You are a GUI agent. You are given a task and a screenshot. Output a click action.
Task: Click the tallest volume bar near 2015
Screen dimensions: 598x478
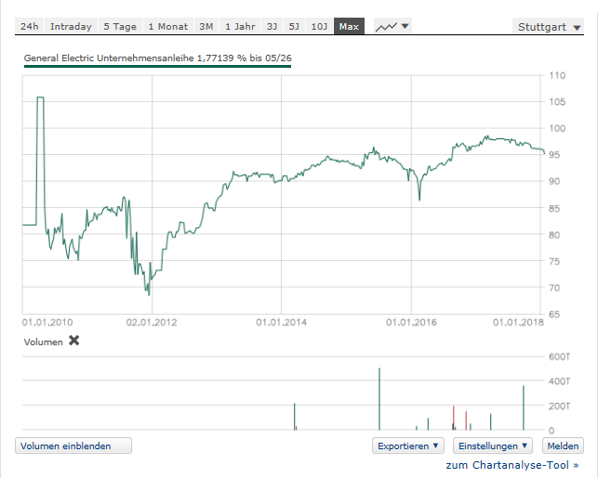tap(379, 399)
